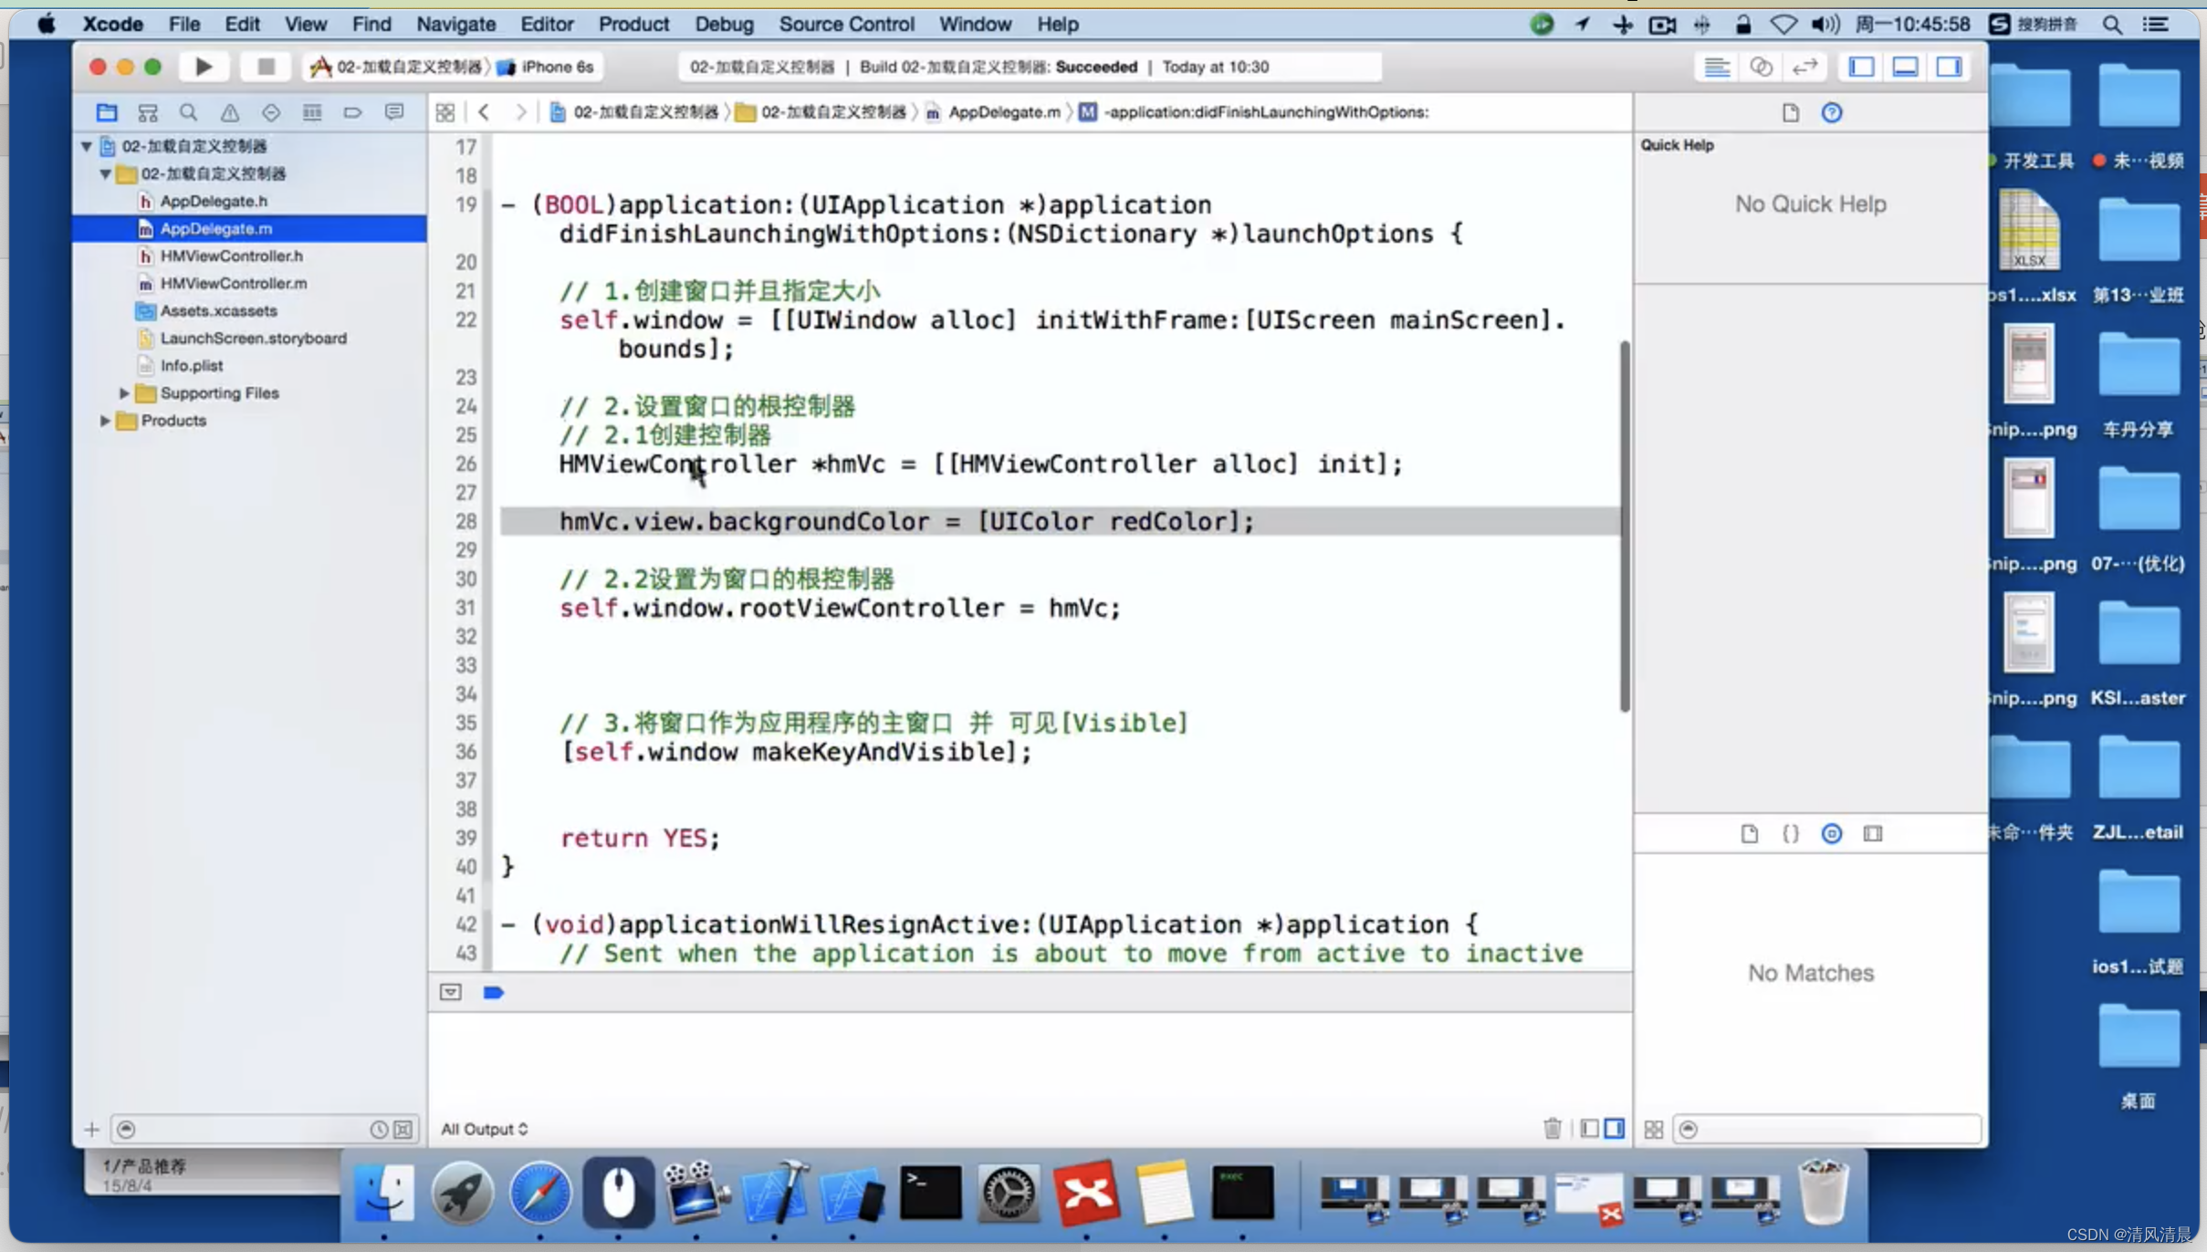Open the Product menu in menu bar
This screenshot has height=1252, width=2207.
(633, 25)
